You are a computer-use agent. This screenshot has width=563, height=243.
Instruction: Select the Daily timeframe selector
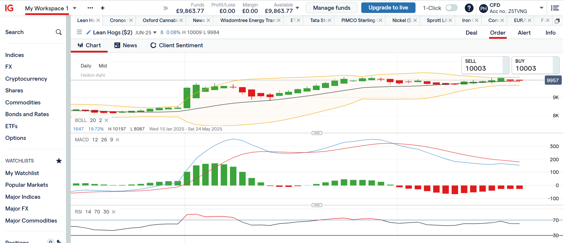pyautogui.click(x=86, y=66)
